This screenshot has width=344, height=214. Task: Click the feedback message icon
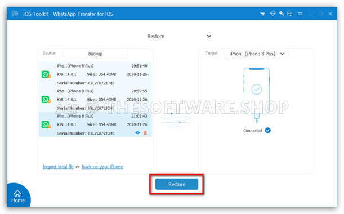coord(289,14)
